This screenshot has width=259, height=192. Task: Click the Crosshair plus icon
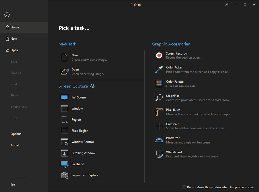tap(159, 126)
